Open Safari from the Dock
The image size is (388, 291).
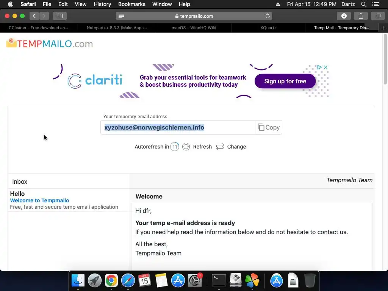click(x=128, y=281)
